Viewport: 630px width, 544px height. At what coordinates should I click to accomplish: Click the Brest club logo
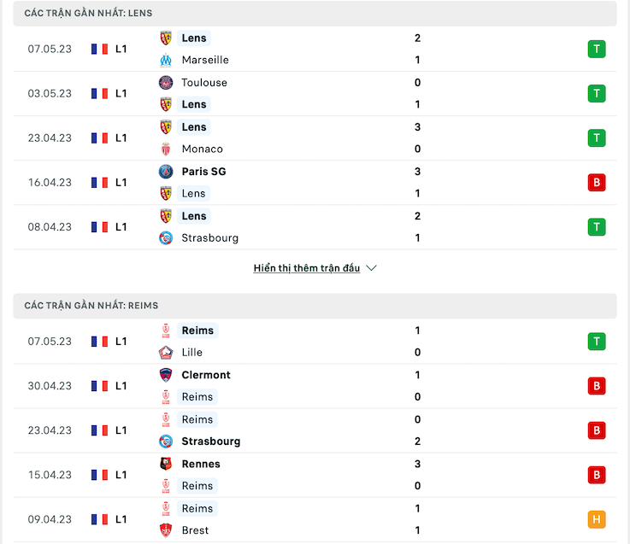pyautogui.click(x=166, y=530)
